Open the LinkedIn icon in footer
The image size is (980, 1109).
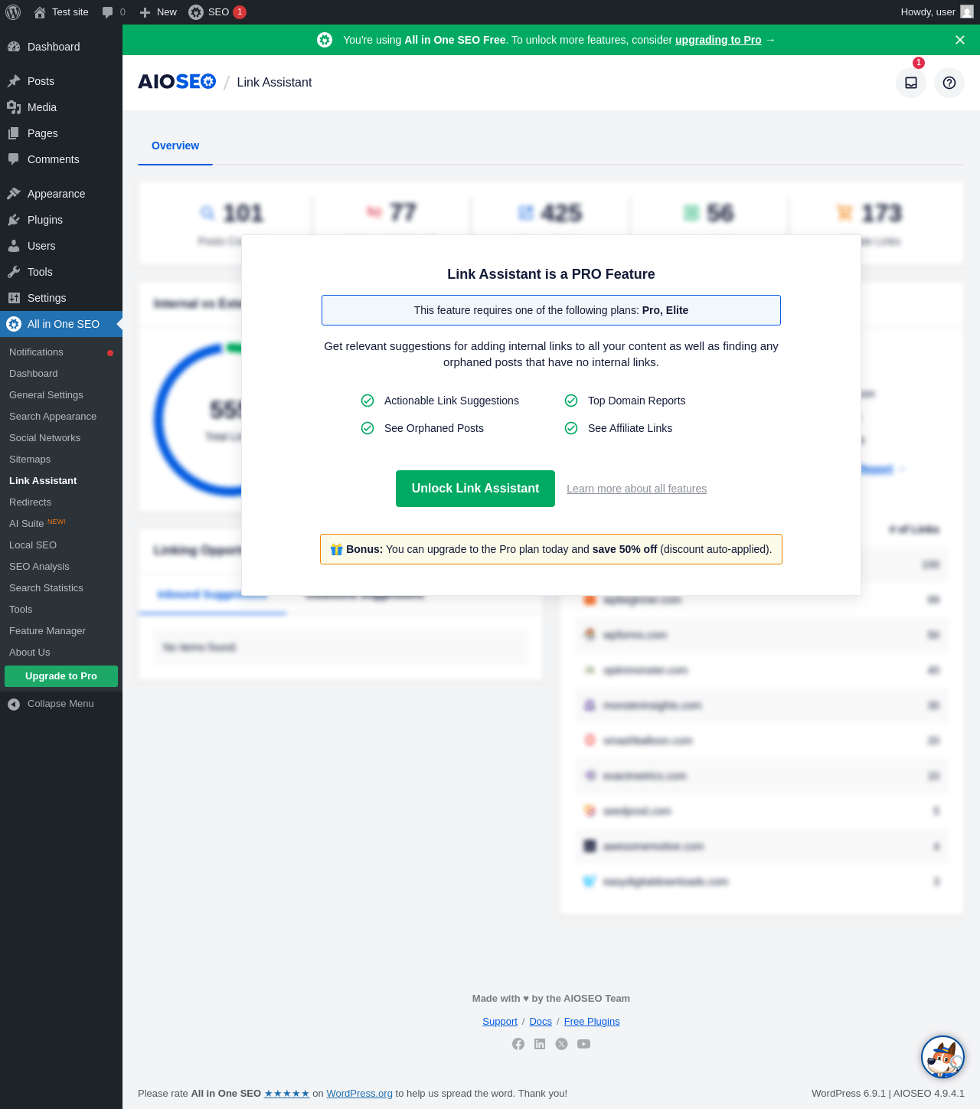coord(540,1044)
